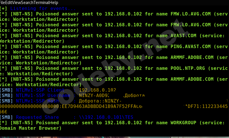Viewport: 229px width, 138px height.
Task: Open the View menu
Action: click(x=16, y=3)
